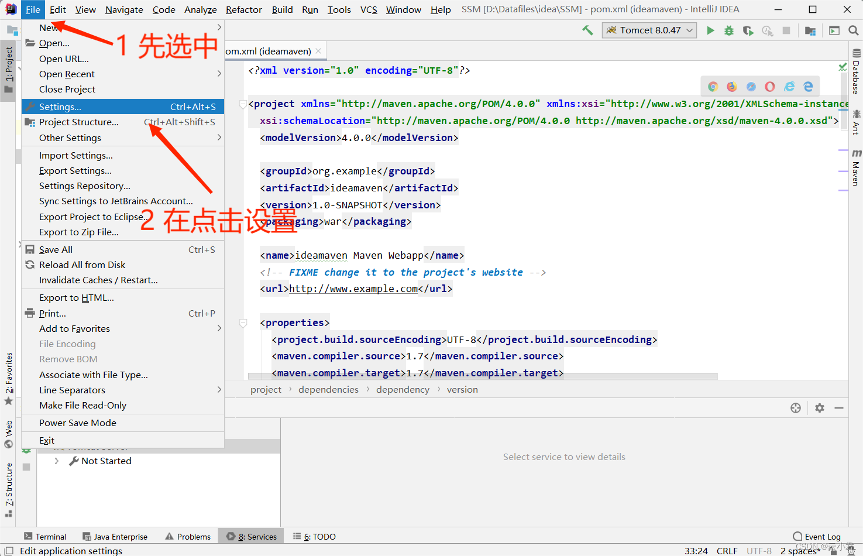Choose Export Settings... item
863x556 pixels.
[x=123, y=170]
